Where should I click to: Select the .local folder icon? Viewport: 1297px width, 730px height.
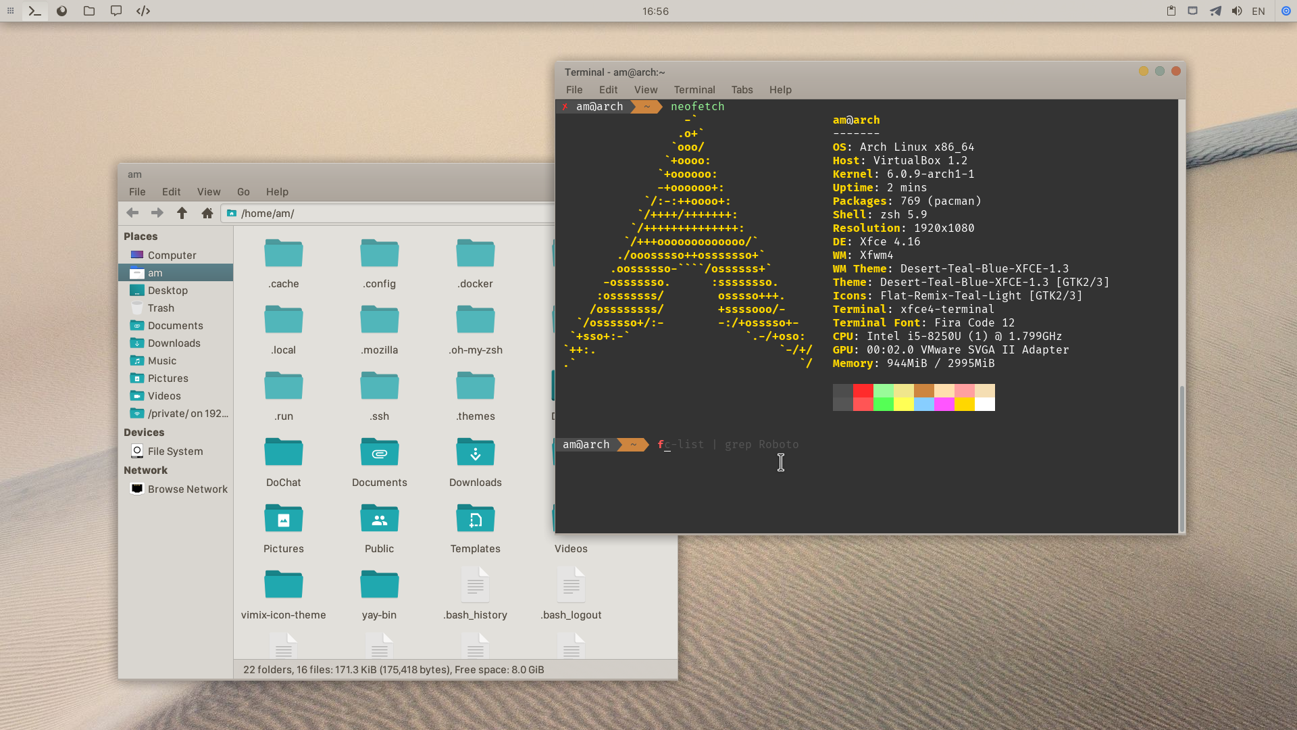pyautogui.click(x=284, y=320)
